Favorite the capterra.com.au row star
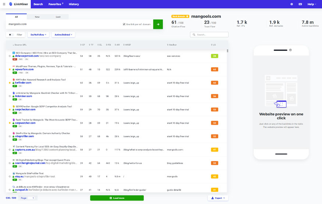This screenshot has height=204, width=322. pyautogui.click(x=10, y=150)
